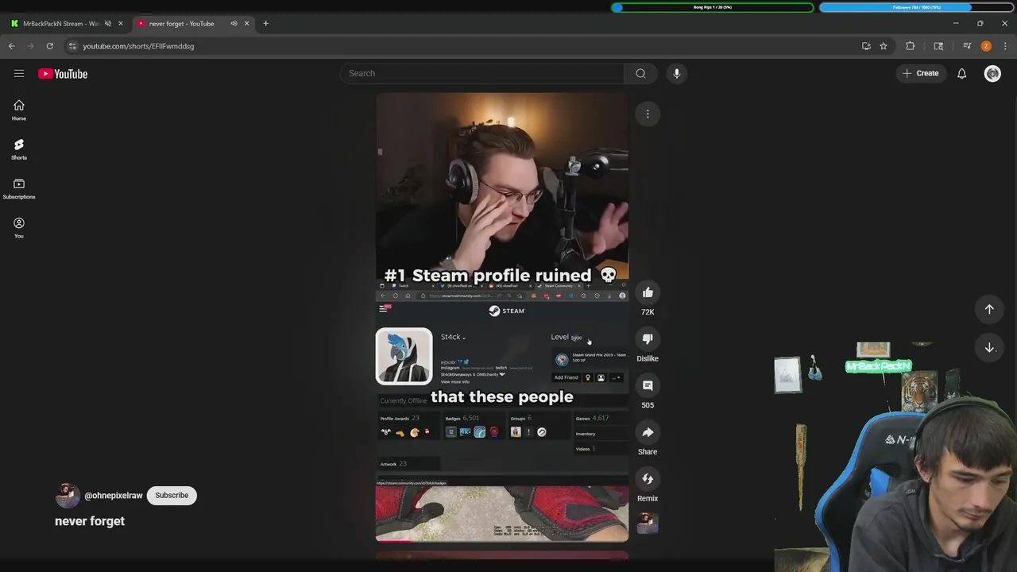Click the address bar URL
The width and height of the screenshot is (1017, 572).
pos(138,46)
